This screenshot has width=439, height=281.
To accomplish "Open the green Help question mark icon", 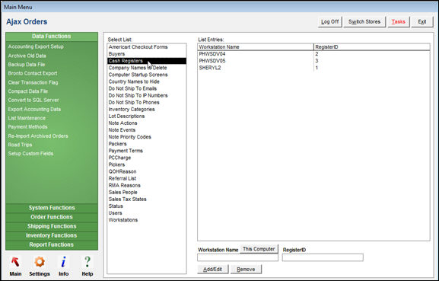I will 87,262.
